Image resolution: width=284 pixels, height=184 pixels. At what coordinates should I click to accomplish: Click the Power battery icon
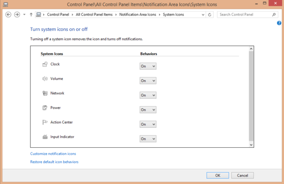pyautogui.click(x=45, y=108)
